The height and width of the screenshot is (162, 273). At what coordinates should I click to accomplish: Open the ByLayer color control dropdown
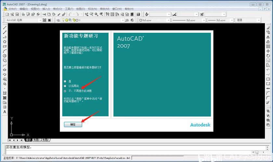[168, 20]
